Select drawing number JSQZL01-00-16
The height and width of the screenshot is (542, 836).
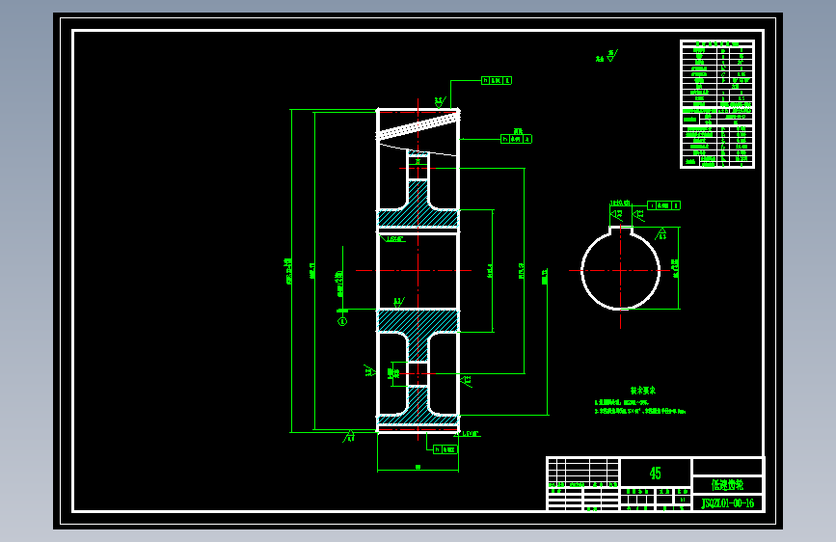727,503
